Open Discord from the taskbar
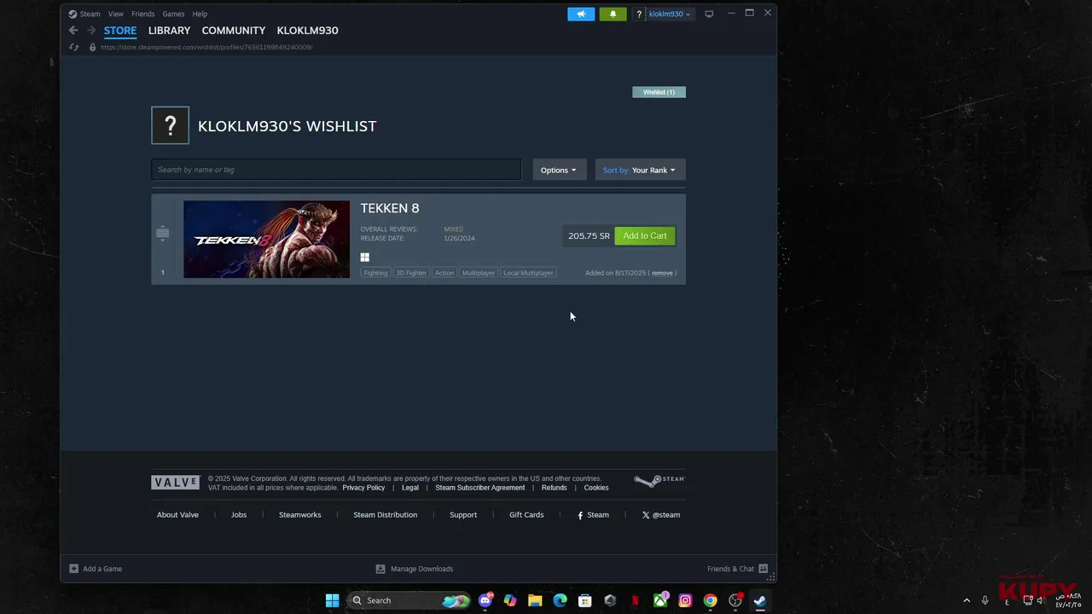The width and height of the screenshot is (1092, 614). click(485, 600)
